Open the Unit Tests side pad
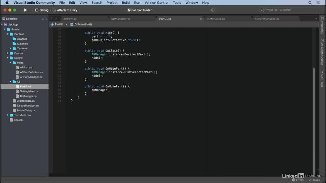This screenshot has width=326, height=183. [x=322, y=79]
